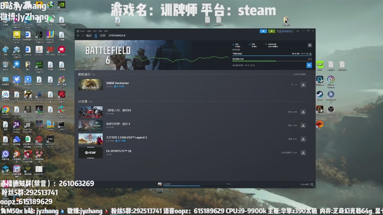The height and width of the screenshot is (215, 383).
Task: Open Decktamer 补丁说明 patch notes link
Action: pos(120,86)
